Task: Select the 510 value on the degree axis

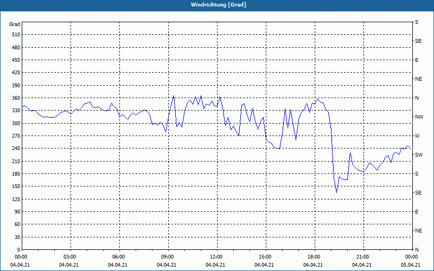Action: click(x=16, y=35)
